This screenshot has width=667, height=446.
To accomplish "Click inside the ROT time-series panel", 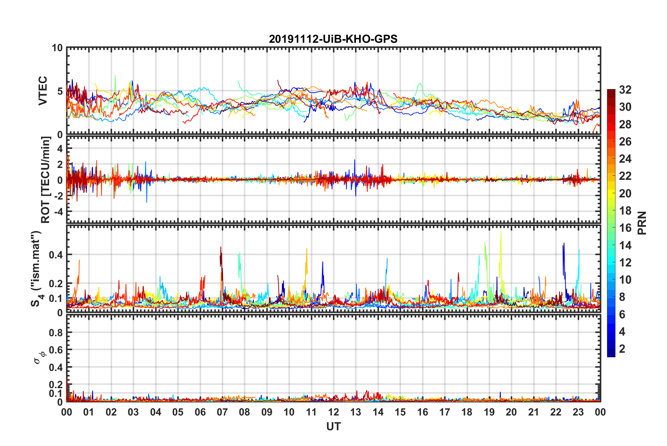I will coord(333,180).
